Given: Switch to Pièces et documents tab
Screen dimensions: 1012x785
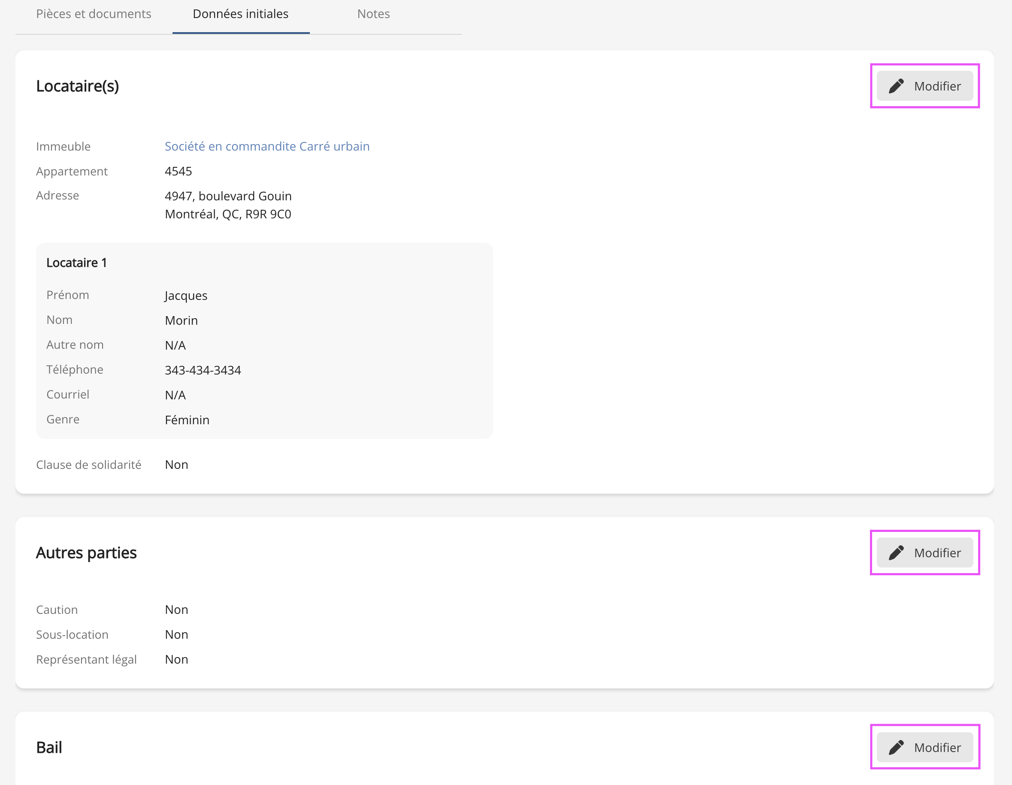Looking at the screenshot, I should click(x=94, y=14).
